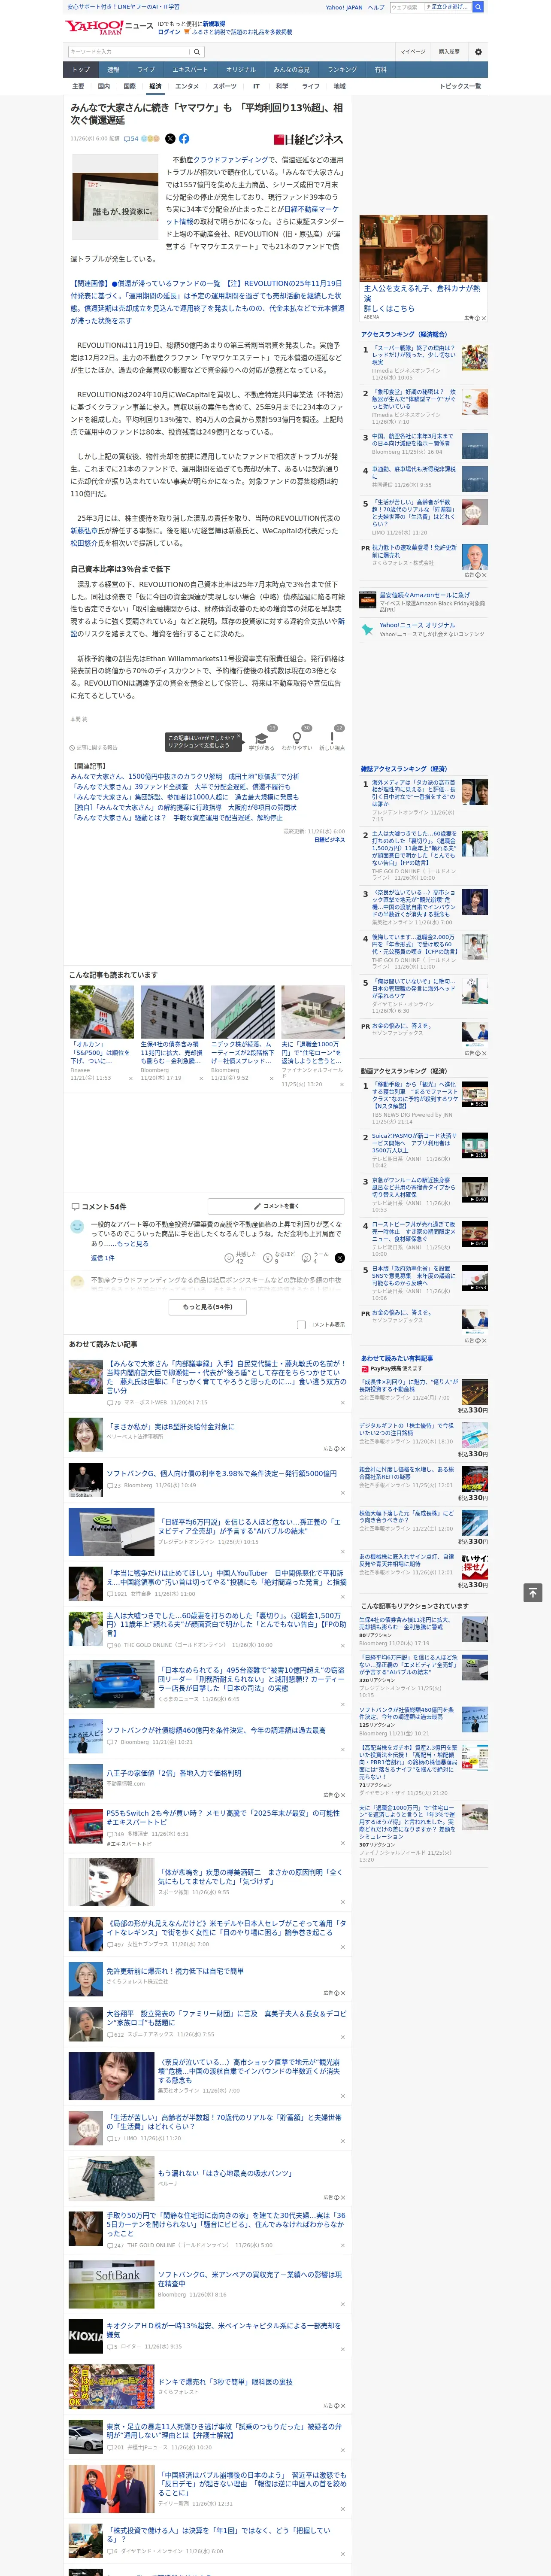Click もっと見る(54件) button
This screenshot has height=2576, width=551.
coord(208,1307)
